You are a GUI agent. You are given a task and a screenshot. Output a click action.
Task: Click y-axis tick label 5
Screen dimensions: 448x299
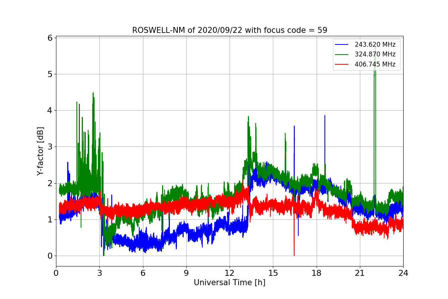coord(50,74)
